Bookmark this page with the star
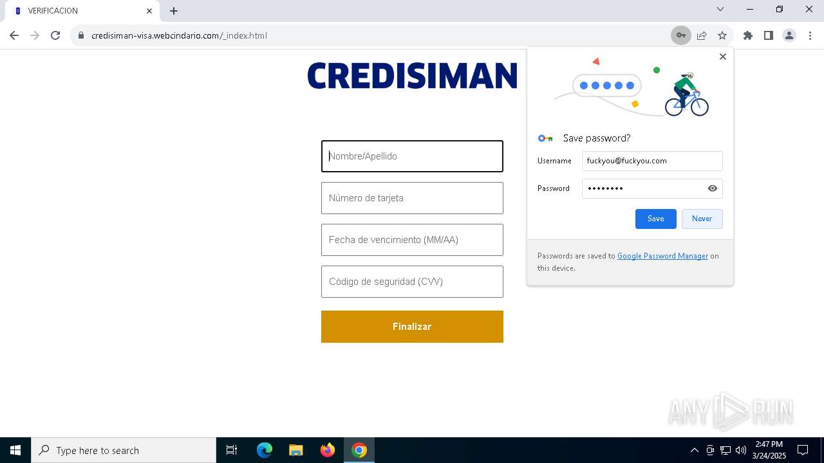This screenshot has width=824, height=463. (x=722, y=35)
